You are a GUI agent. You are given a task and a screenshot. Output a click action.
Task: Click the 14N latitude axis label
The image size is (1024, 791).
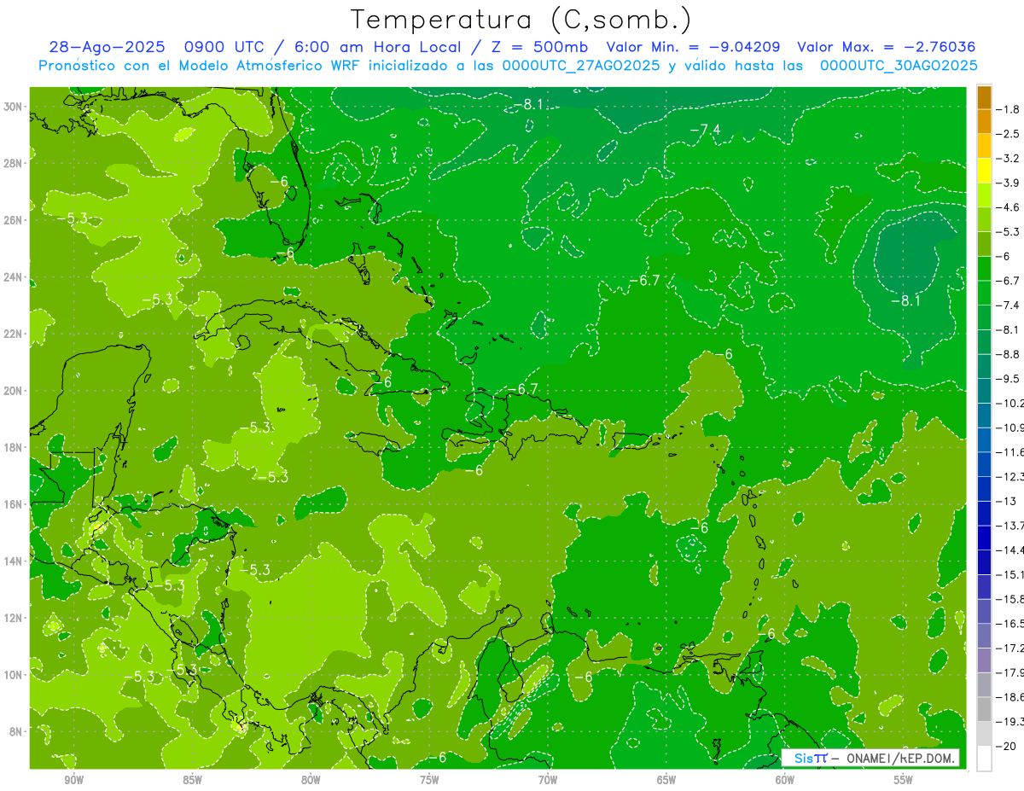pos(13,561)
